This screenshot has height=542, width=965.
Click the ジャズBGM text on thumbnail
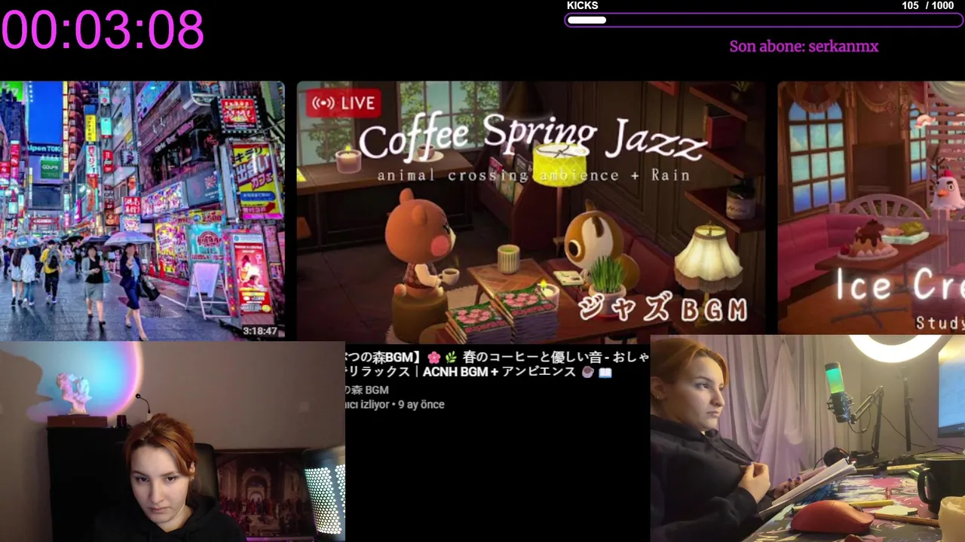click(x=662, y=309)
